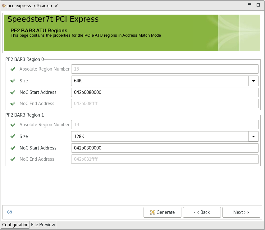Image resolution: width=265 pixels, height=230 pixels.
Task: Click the checkmark beside NoC End Address in Region 0
Action: click(12, 103)
